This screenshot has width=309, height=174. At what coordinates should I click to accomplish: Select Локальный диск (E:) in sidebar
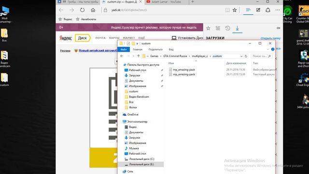coord(141,164)
